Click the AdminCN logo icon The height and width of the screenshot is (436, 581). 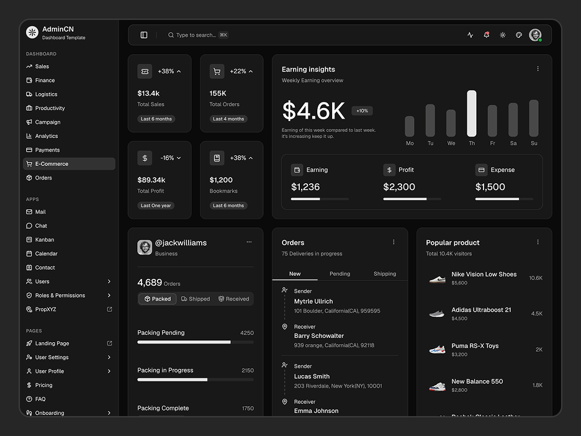(32, 32)
